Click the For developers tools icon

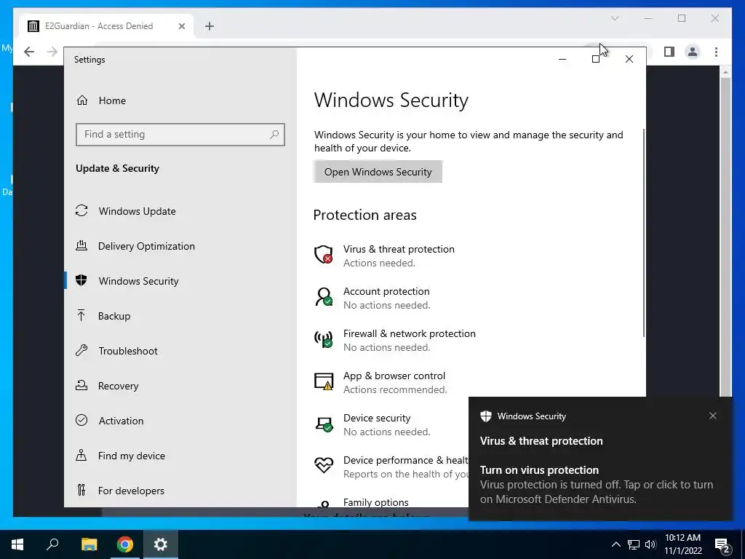click(x=81, y=490)
